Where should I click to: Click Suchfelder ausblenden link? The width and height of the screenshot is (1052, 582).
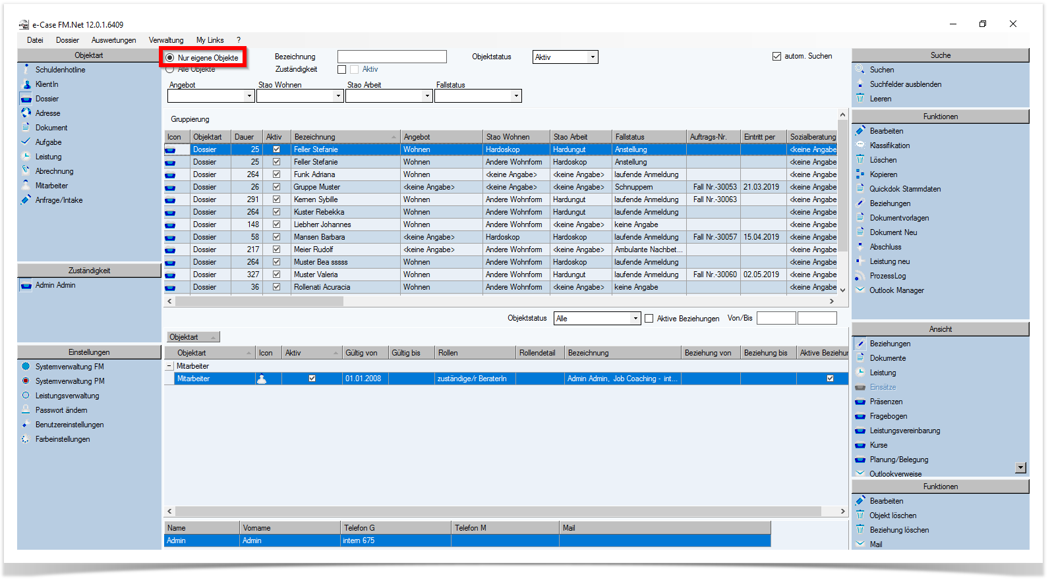tap(905, 84)
